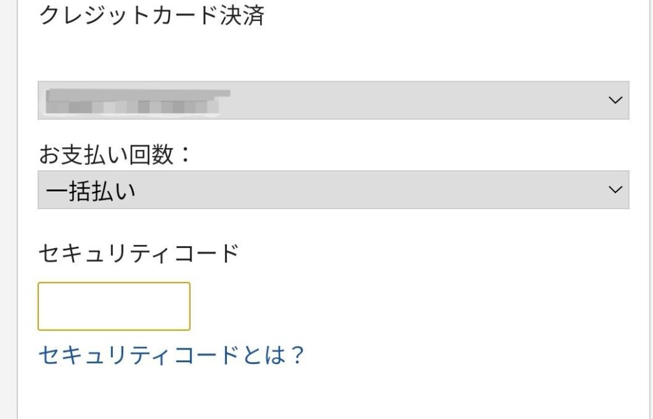Click the chevron arrow beside 一括払い

tap(615, 189)
